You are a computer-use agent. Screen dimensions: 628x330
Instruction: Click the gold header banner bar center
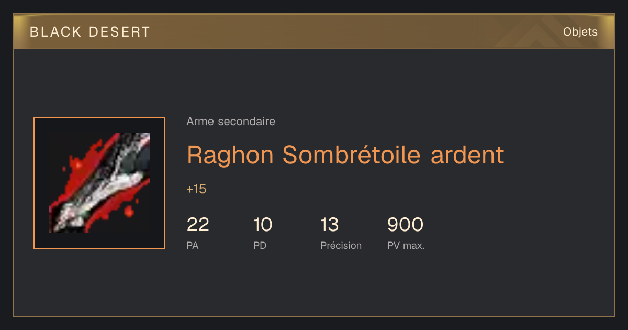[314, 31]
